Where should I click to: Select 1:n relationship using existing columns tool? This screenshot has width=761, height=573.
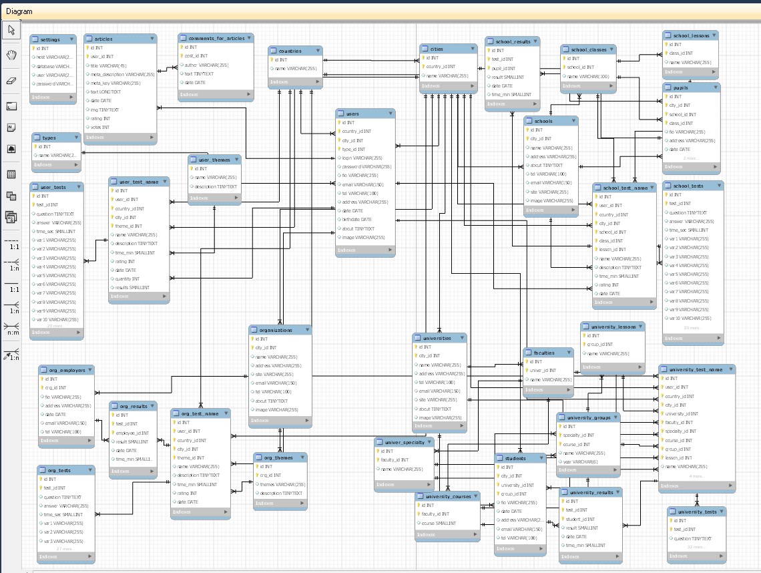pyautogui.click(x=11, y=353)
